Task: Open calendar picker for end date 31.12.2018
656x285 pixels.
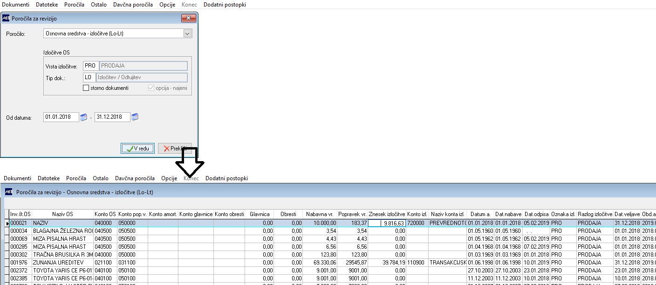Action: [x=135, y=117]
